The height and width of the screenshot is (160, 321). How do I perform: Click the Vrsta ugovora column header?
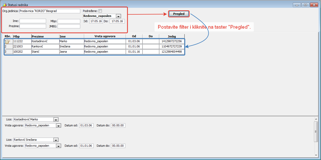[105, 36]
